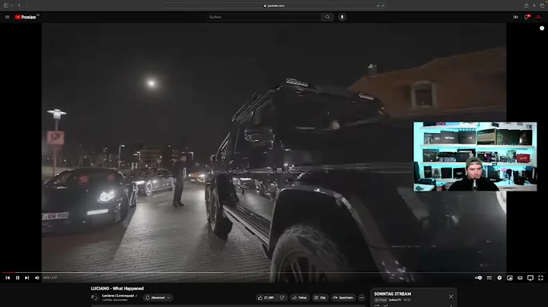Image resolution: width=548 pixels, height=307 pixels.
Task: Open Luciano channel avatar
Action: click(x=94, y=298)
